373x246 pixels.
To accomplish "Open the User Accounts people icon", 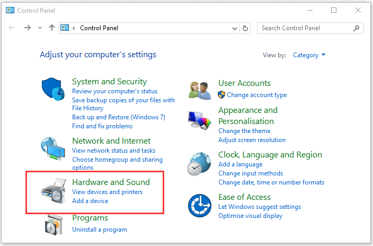I will [200, 91].
